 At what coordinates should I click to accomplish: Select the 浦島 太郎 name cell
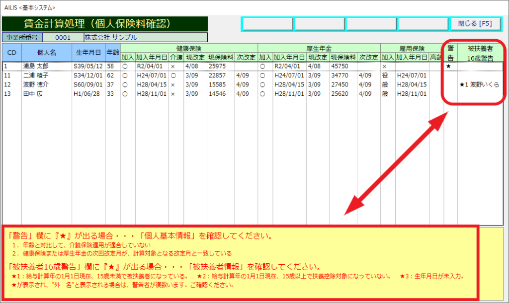(x=35, y=66)
